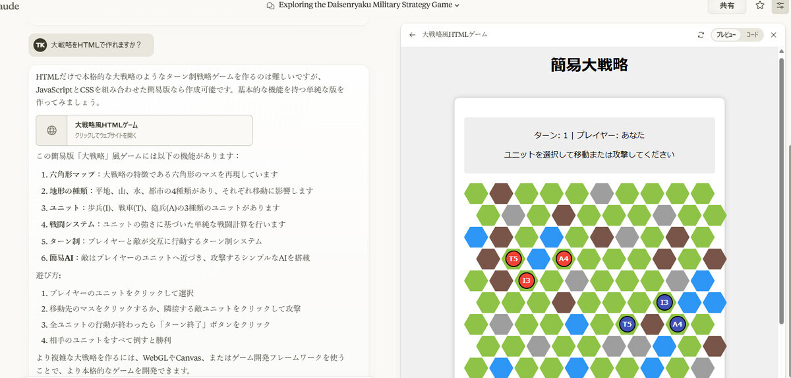Click the user message 大戦略をHTMLで作れますか？
The width and height of the screenshot is (791, 378).
click(96, 45)
